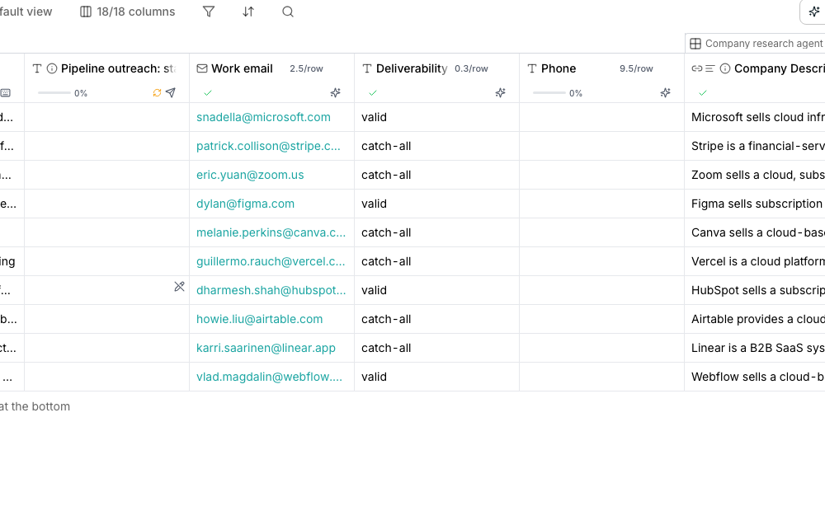This screenshot has height=511, width=825.
Task: Select 'valid' cell in Figma row
Action: coord(437,204)
